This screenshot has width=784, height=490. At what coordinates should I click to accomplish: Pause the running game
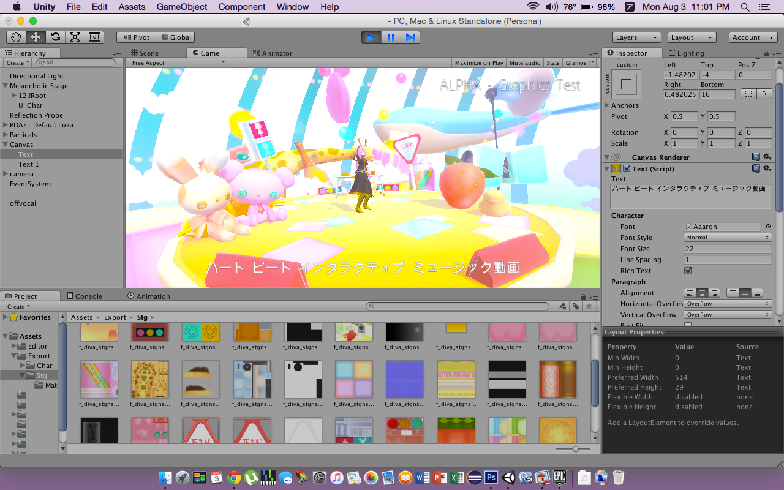click(390, 37)
